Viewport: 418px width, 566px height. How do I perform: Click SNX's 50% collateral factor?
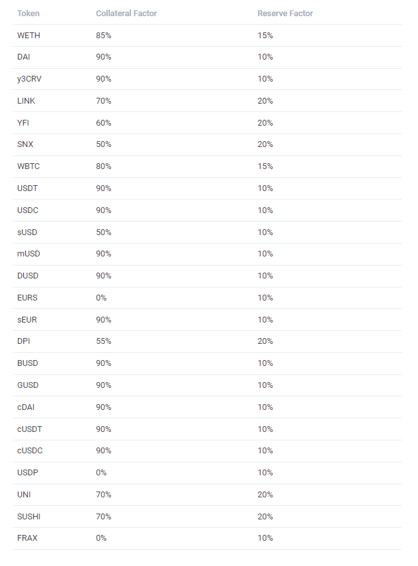tap(103, 144)
